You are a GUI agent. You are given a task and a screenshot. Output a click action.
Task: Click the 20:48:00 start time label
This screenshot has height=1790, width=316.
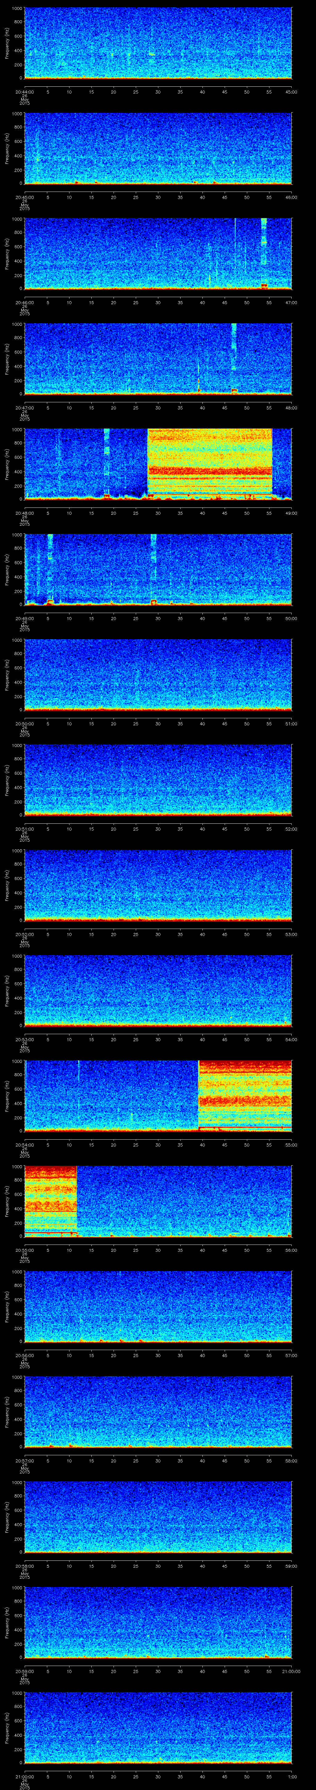point(24,513)
